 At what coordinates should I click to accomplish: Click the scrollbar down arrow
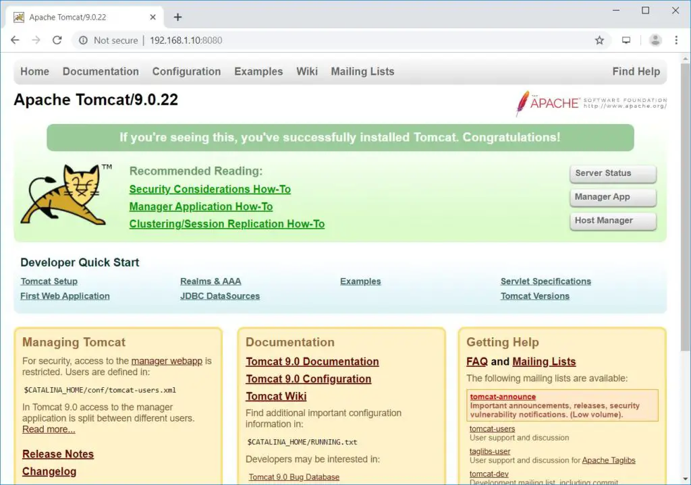click(686, 479)
